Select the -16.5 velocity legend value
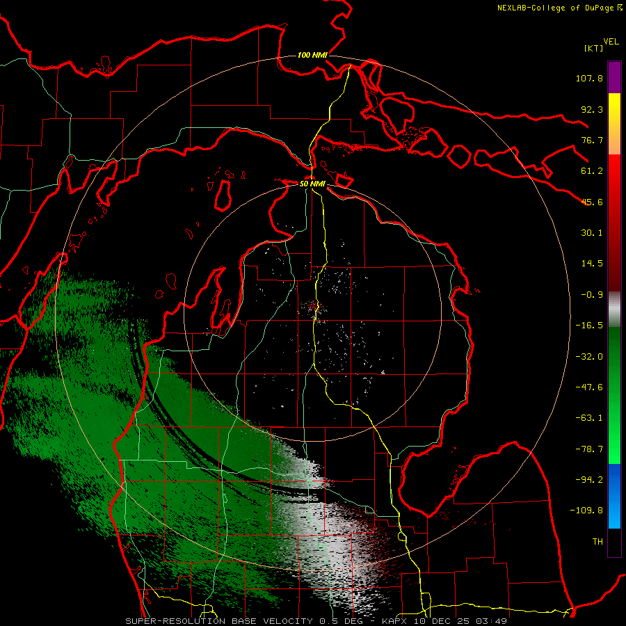This screenshot has height=626, width=626. click(x=589, y=326)
